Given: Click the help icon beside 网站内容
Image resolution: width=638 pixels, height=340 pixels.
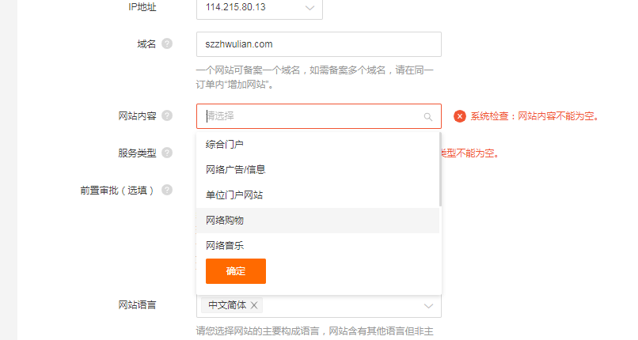Looking at the screenshot, I should [167, 115].
